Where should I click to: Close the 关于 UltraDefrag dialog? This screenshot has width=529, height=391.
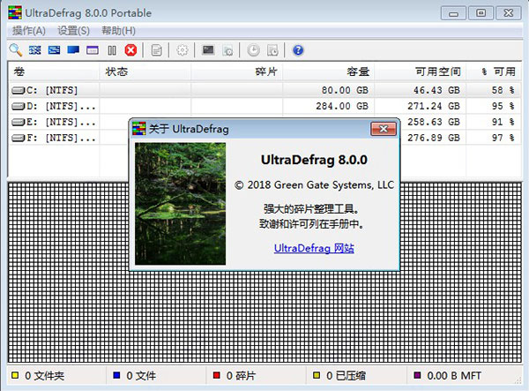click(384, 129)
